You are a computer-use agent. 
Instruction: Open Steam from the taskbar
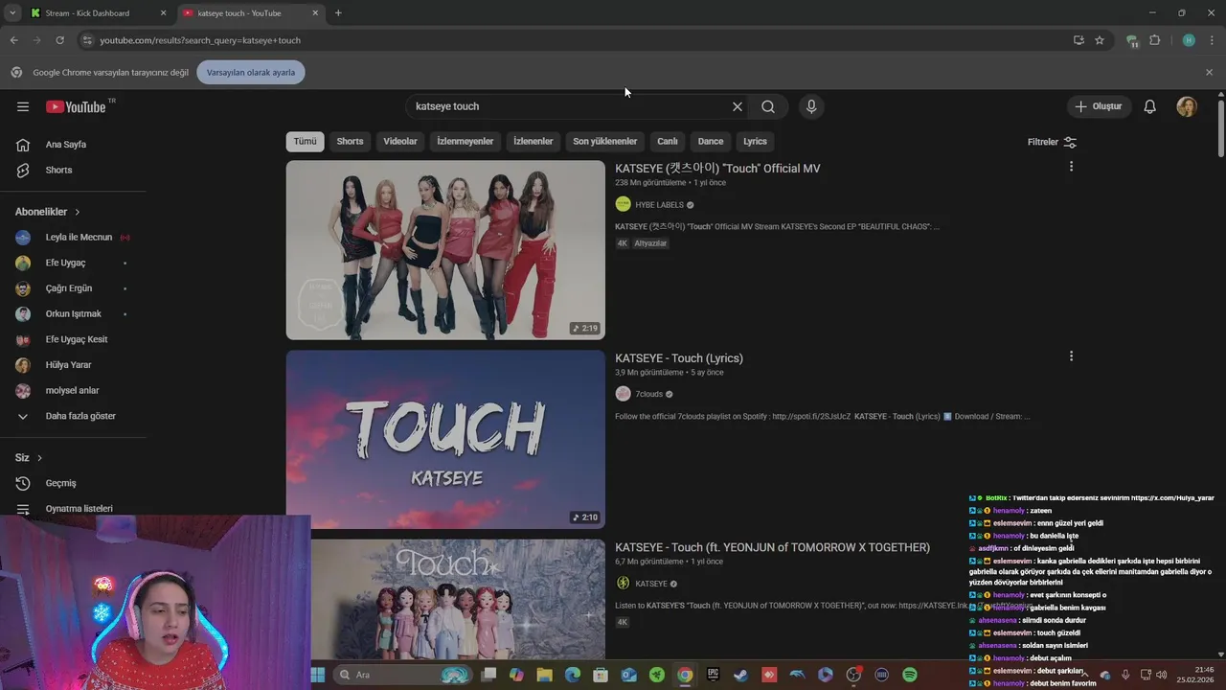pyautogui.click(x=741, y=675)
